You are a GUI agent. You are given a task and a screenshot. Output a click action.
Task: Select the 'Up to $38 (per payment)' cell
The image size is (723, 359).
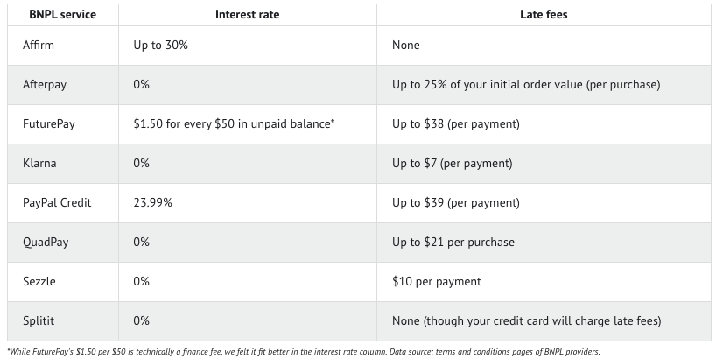[x=544, y=124]
